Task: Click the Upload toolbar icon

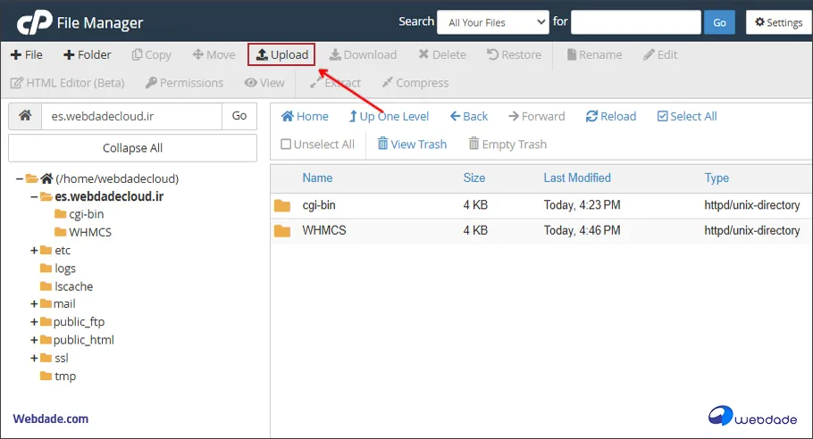Action: pyautogui.click(x=281, y=54)
